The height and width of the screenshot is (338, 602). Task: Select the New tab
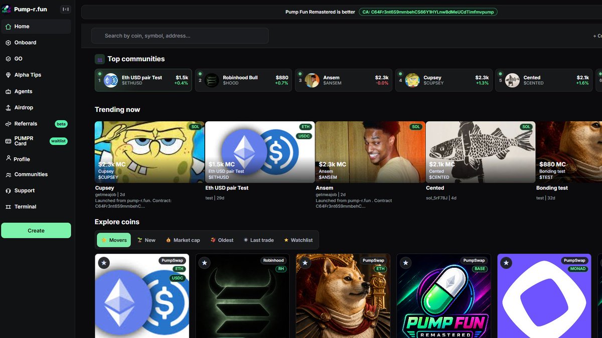point(146,240)
